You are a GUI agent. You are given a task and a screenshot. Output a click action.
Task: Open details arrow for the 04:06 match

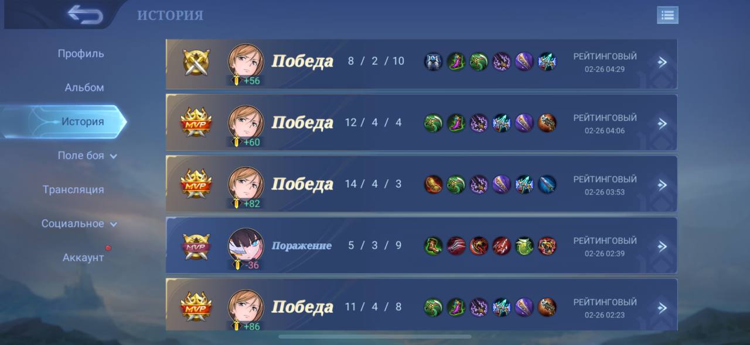pos(662,123)
